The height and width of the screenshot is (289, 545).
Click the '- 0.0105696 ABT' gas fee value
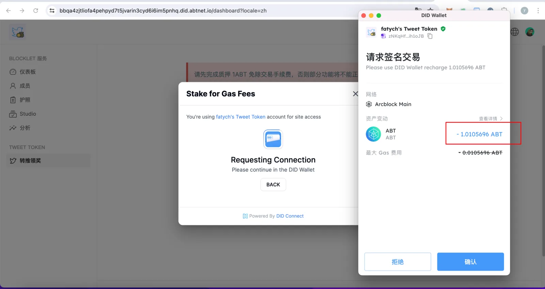[480, 153]
